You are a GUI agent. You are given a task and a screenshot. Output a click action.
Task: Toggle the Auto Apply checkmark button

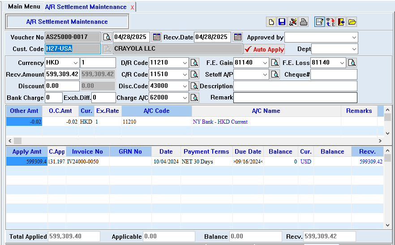click(264, 49)
